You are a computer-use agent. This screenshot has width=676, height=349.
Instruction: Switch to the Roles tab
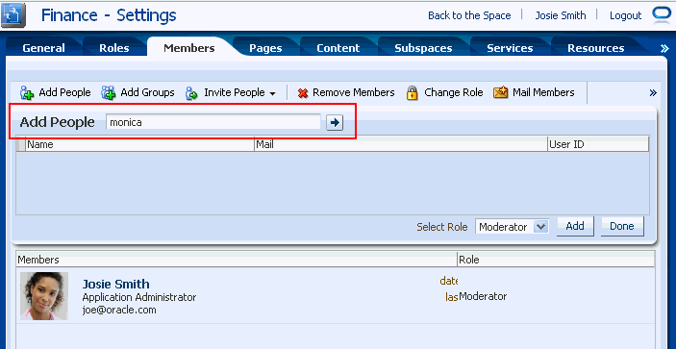click(x=114, y=48)
